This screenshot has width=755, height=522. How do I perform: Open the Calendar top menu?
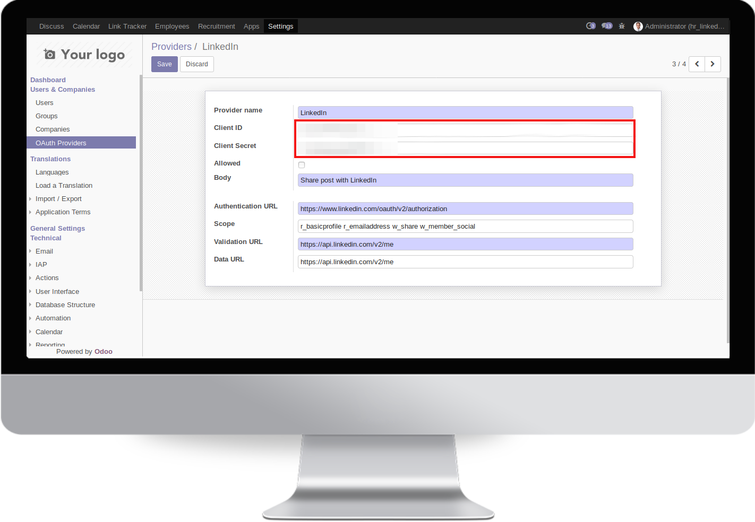(86, 27)
